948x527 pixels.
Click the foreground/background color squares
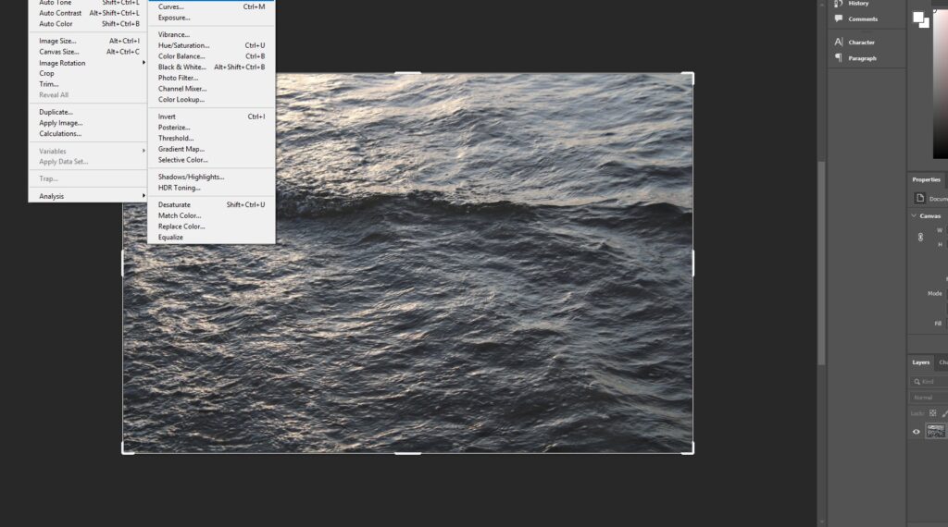pos(921,19)
